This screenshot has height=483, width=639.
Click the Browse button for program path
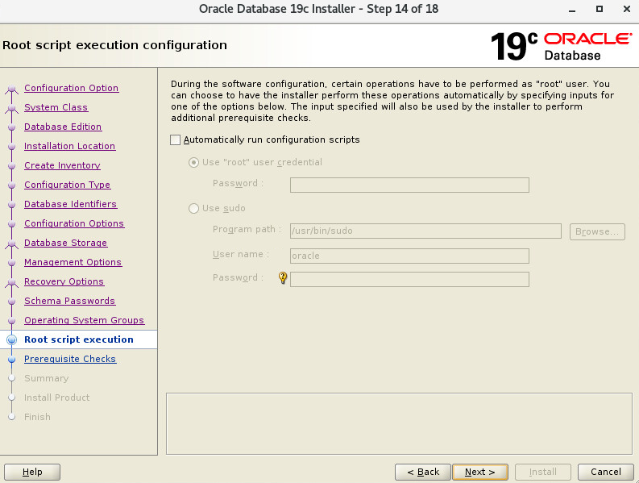[597, 231]
